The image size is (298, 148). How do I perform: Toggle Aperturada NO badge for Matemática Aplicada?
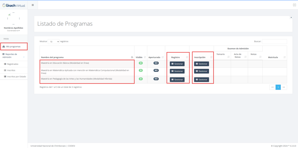coord(156,70)
